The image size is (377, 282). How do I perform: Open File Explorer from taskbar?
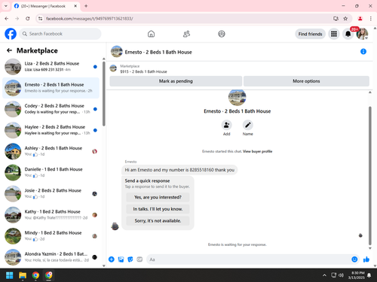pyautogui.click(x=23, y=275)
